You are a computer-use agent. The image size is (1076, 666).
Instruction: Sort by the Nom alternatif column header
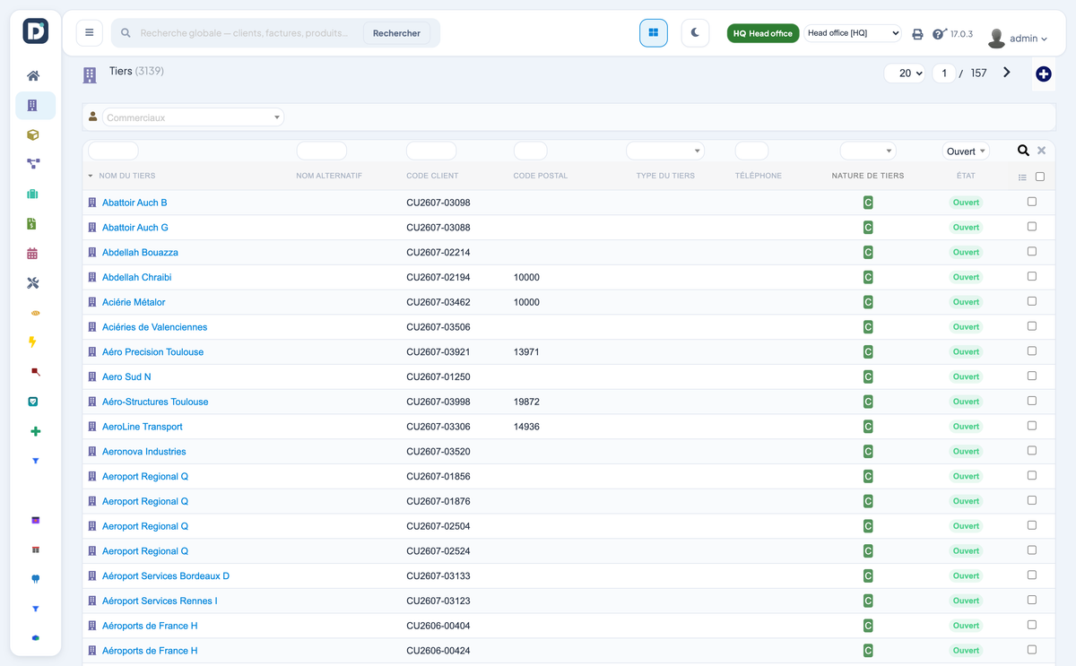tap(329, 176)
